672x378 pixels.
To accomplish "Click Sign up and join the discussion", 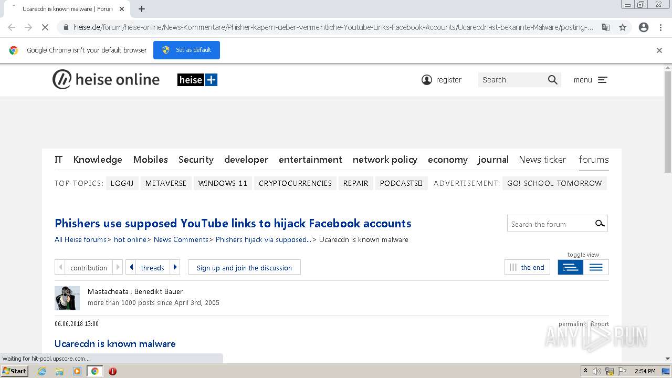I will (244, 267).
